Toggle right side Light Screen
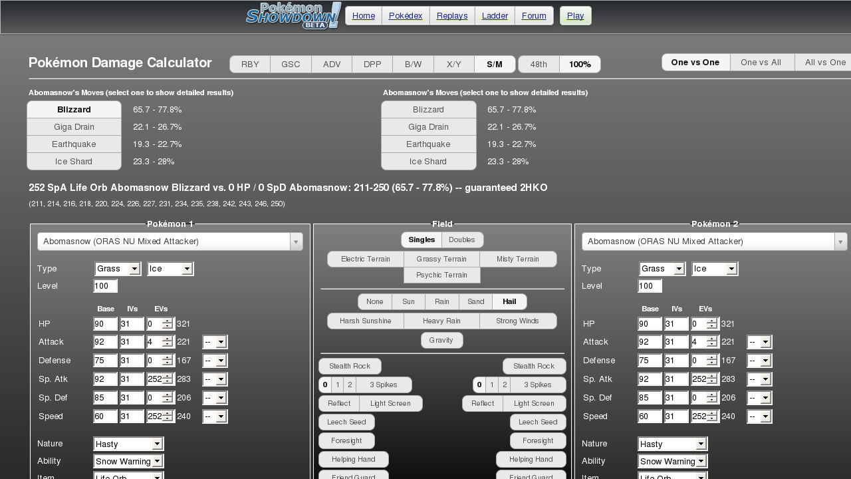This screenshot has height=479, width=851. coord(534,403)
